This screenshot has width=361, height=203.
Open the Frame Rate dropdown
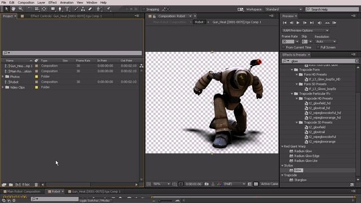(297, 42)
